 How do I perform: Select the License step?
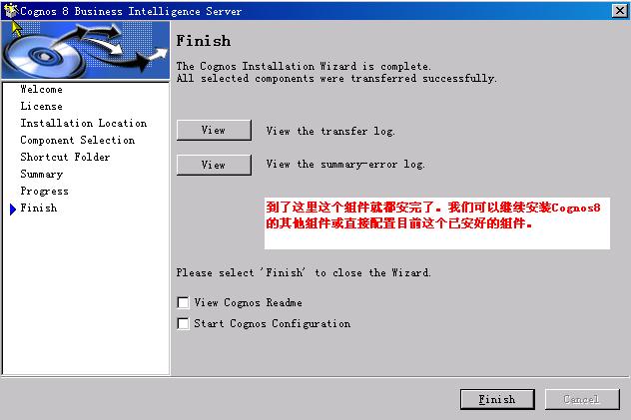[x=42, y=106]
